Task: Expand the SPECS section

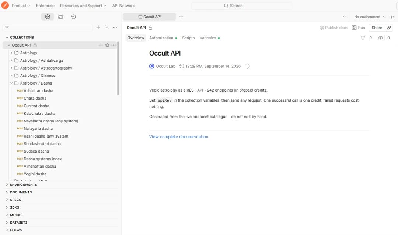Action: tap(7, 200)
